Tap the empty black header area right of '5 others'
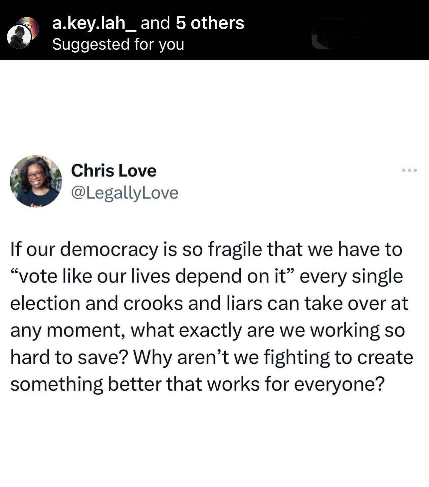Image resolution: width=429 pixels, height=487 pixels. point(278,30)
